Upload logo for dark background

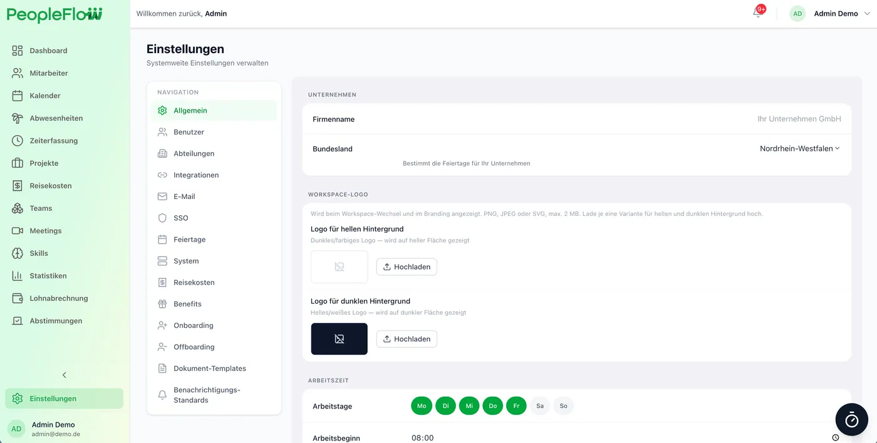pos(407,339)
